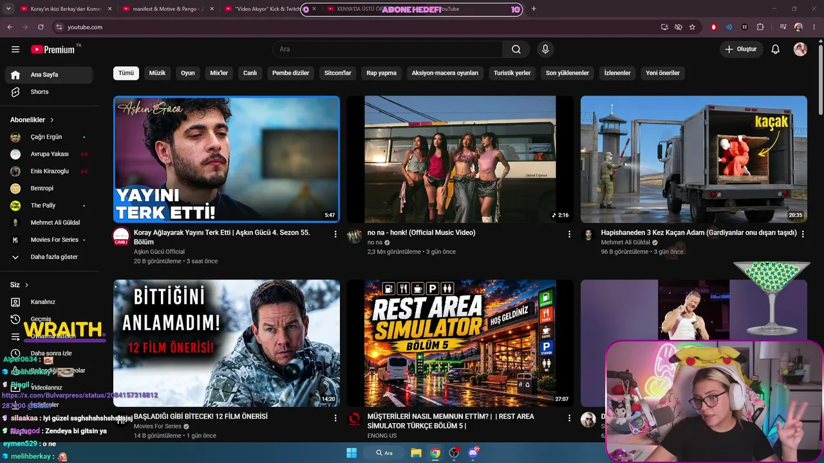Open more options for Rest Area Simulator video
The image size is (824, 463).
click(x=569, y=418)
